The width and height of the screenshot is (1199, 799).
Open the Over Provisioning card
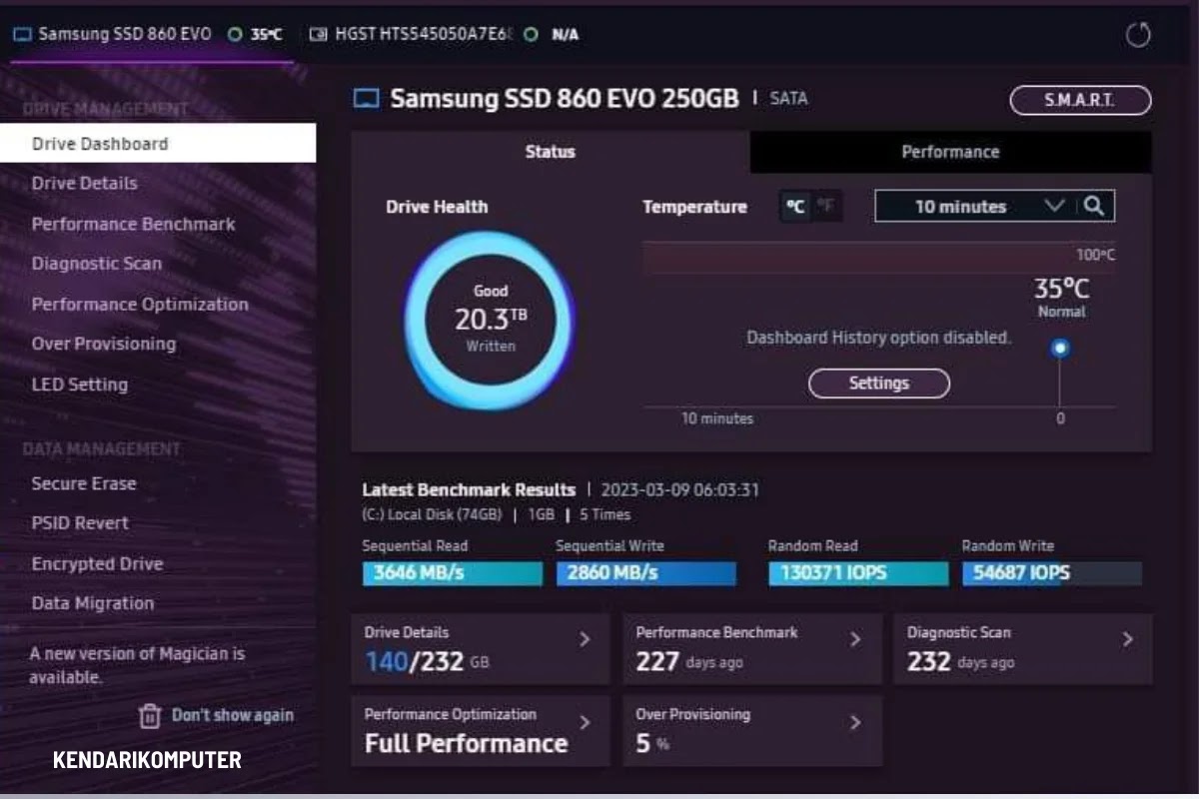tap(752, 731)
